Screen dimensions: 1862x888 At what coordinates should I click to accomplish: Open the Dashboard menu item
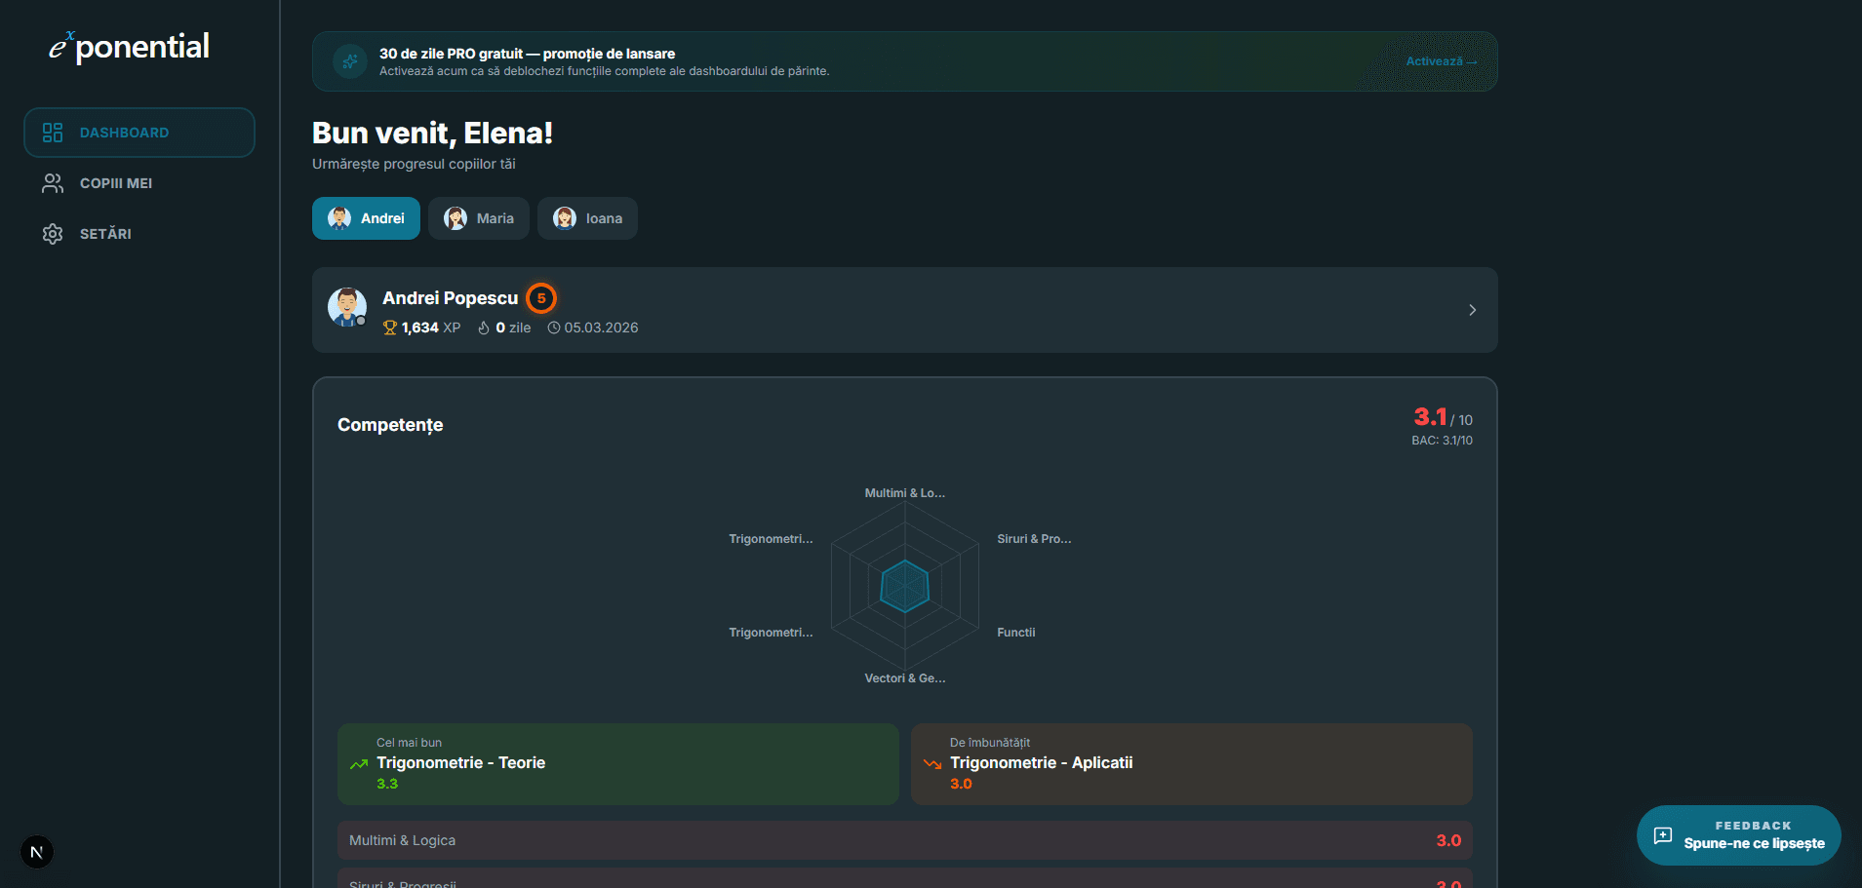[x=139, y=133]
